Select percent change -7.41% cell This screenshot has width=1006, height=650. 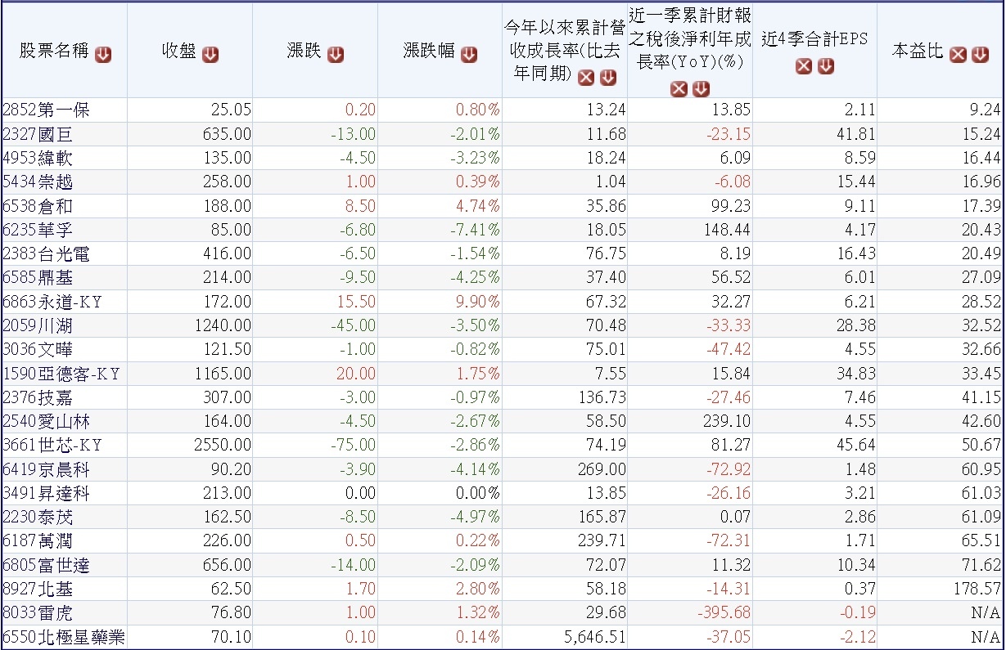pos(440,230)
